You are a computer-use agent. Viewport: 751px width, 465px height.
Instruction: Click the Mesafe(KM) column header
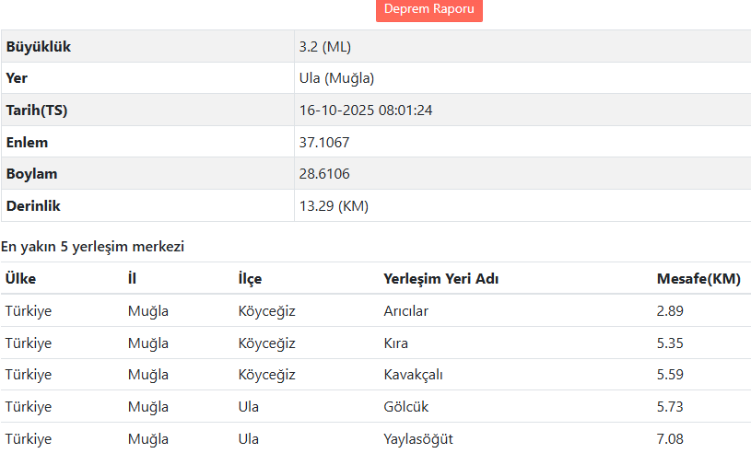coord(698,278)
